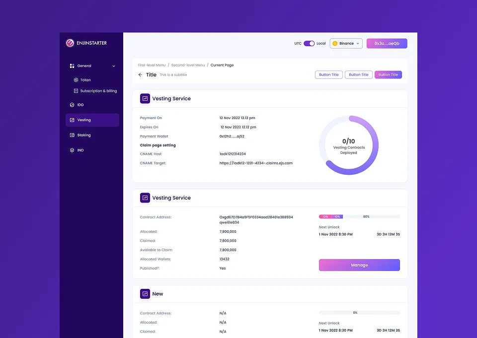477x338 pixels.
Task: Click the Binance coin icon
Action: (335, 44)
